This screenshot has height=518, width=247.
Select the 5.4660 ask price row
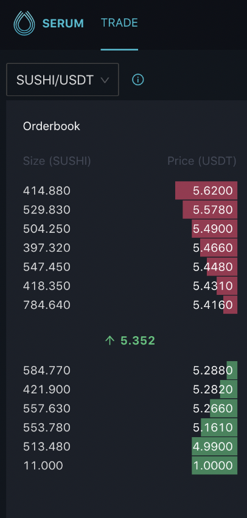[130, 248]
